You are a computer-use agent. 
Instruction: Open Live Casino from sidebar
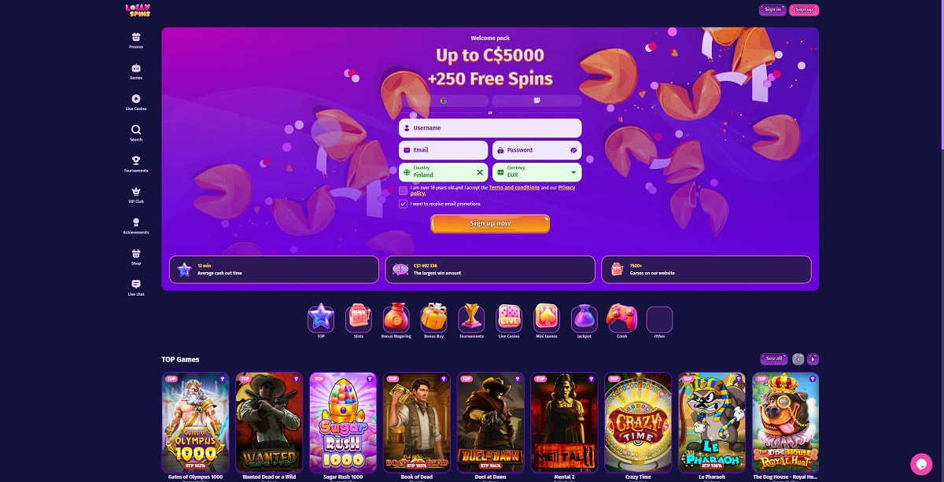[x=136, y=102]
